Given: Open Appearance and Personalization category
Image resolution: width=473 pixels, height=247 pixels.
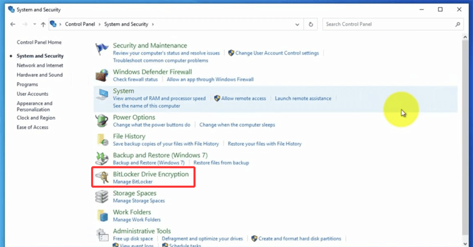Looking at the screenshot, I should (x=34, y=106).
